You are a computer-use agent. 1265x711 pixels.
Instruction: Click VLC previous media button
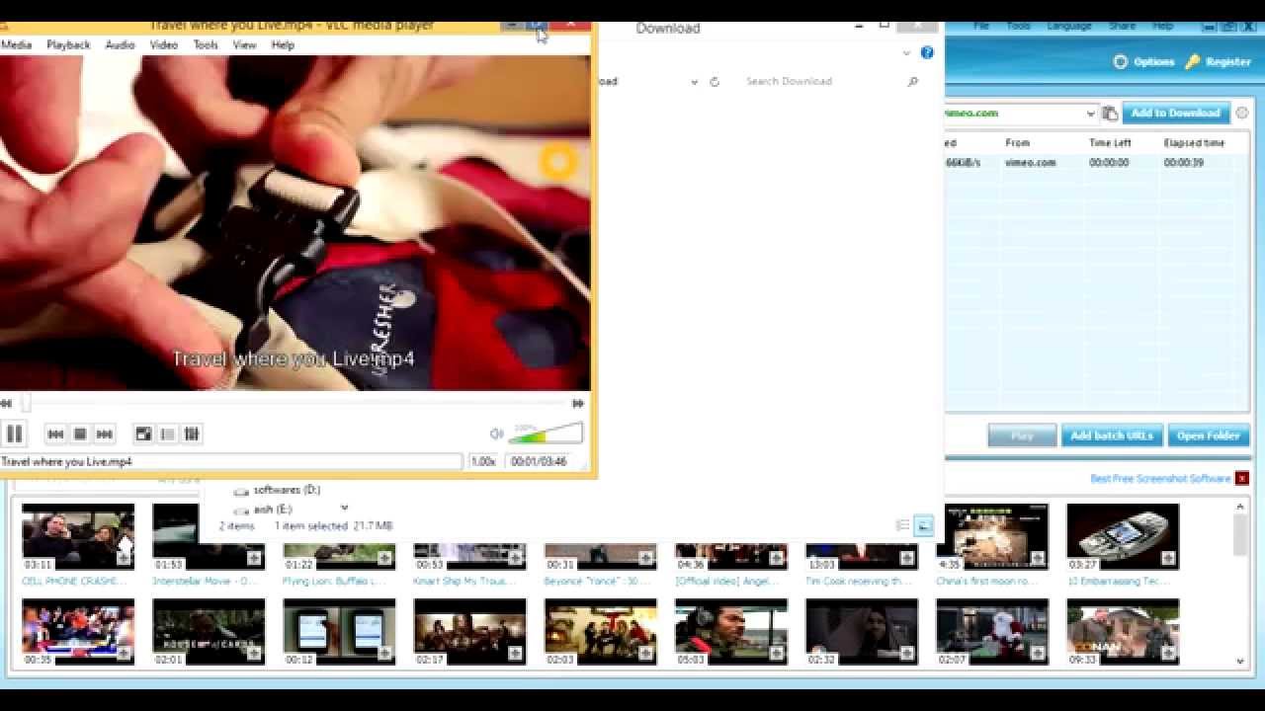click(x=55, y=434)
